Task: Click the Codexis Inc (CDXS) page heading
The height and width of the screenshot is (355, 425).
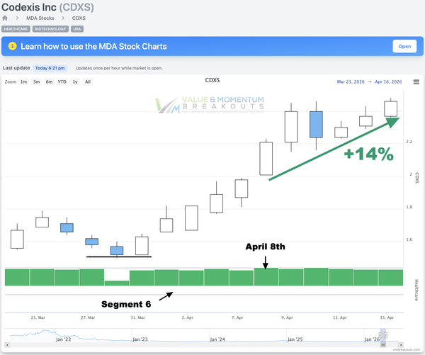Action: (47, 7)
